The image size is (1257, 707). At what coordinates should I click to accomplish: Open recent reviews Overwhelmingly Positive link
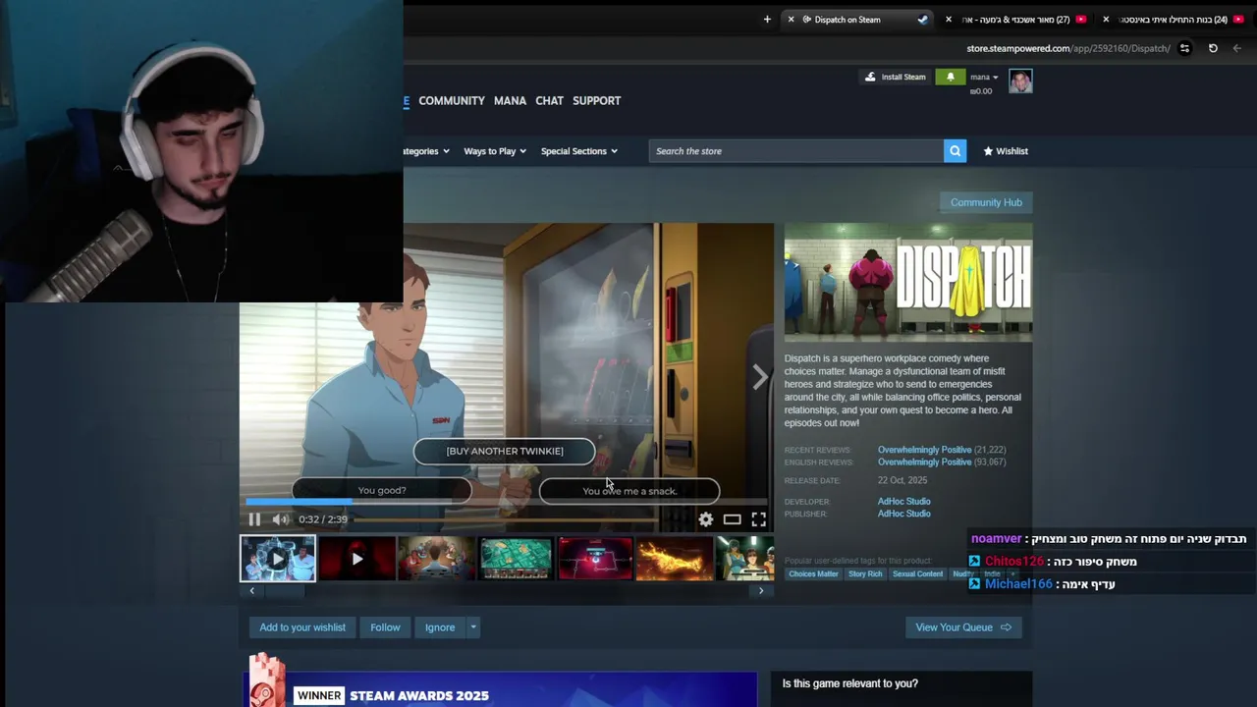(x=924, y=450)
